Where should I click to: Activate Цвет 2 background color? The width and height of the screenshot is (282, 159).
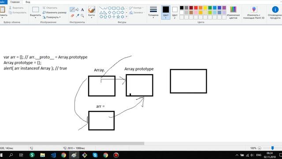[x=174, y=12]
